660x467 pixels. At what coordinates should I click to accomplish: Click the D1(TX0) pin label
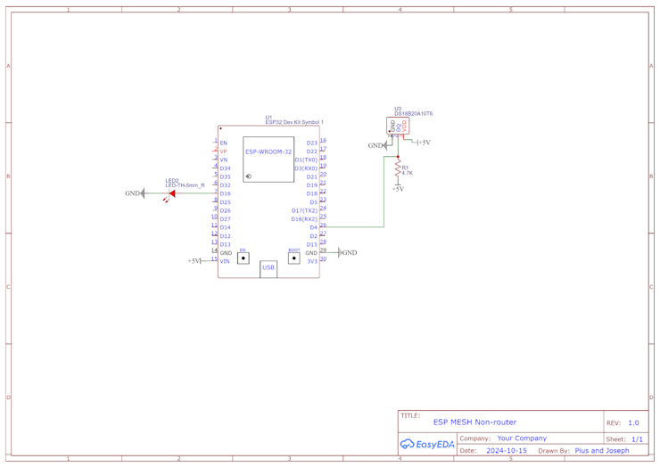pos(306,160)
